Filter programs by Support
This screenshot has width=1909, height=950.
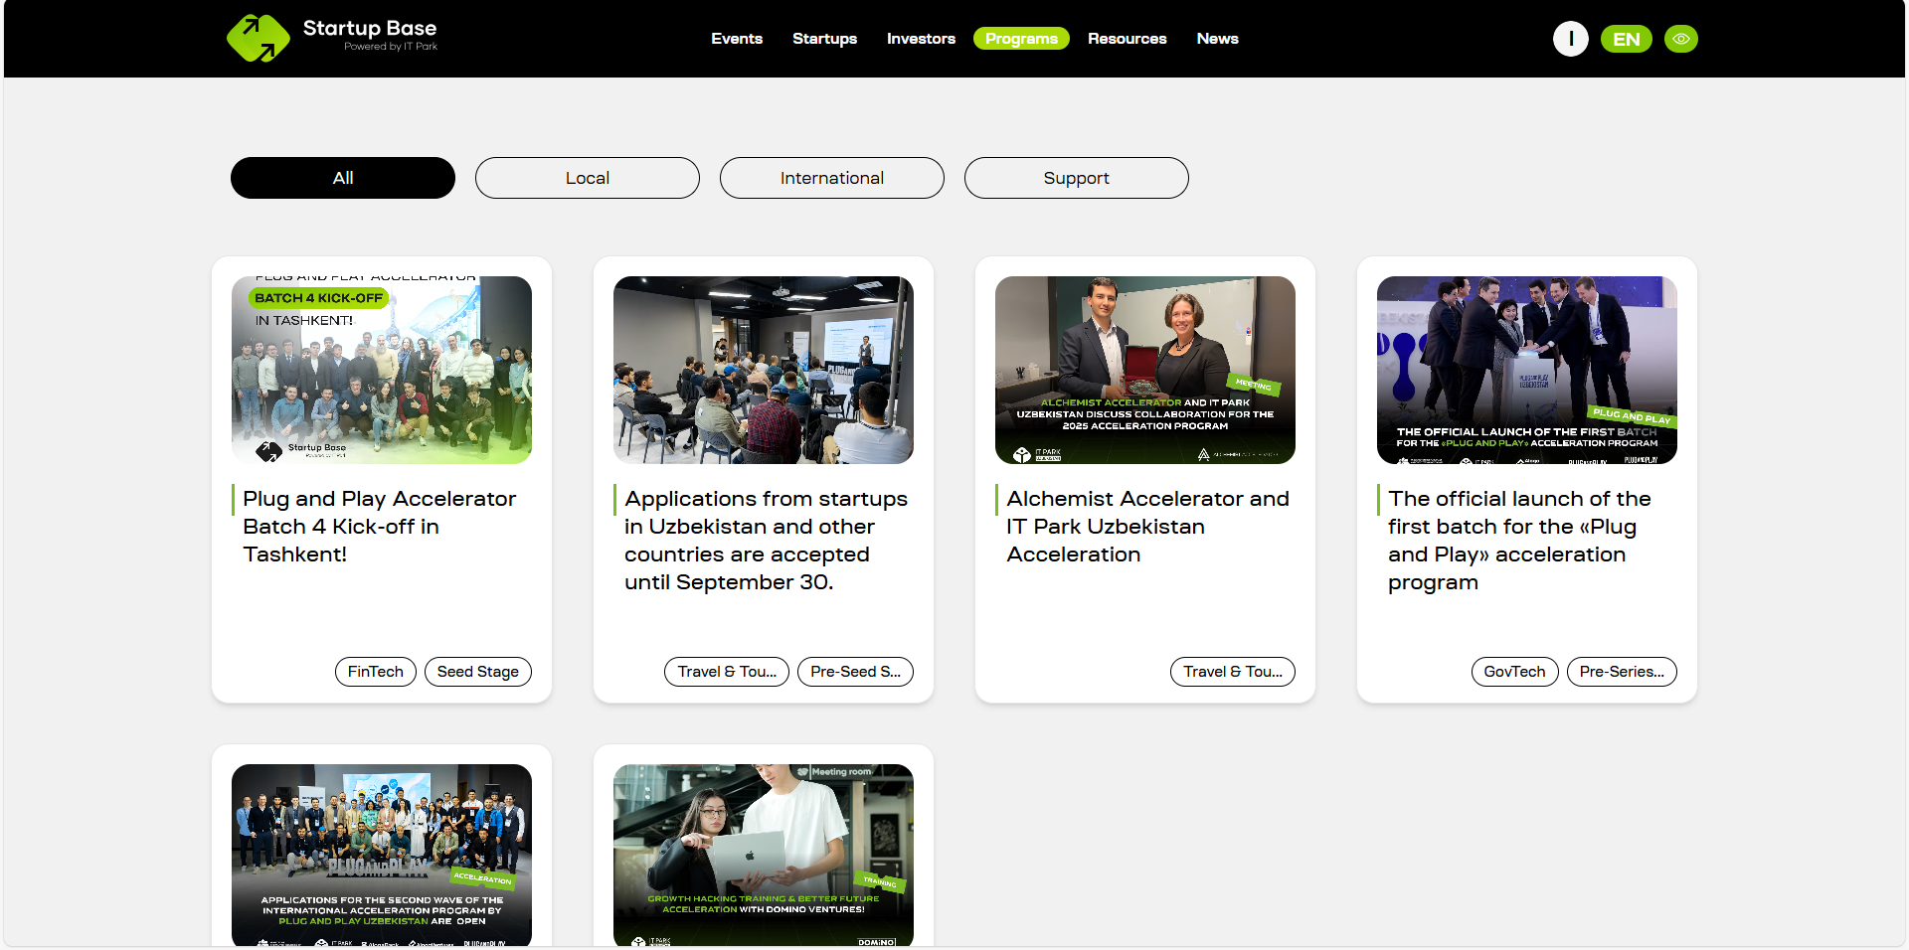point(1077,178)
